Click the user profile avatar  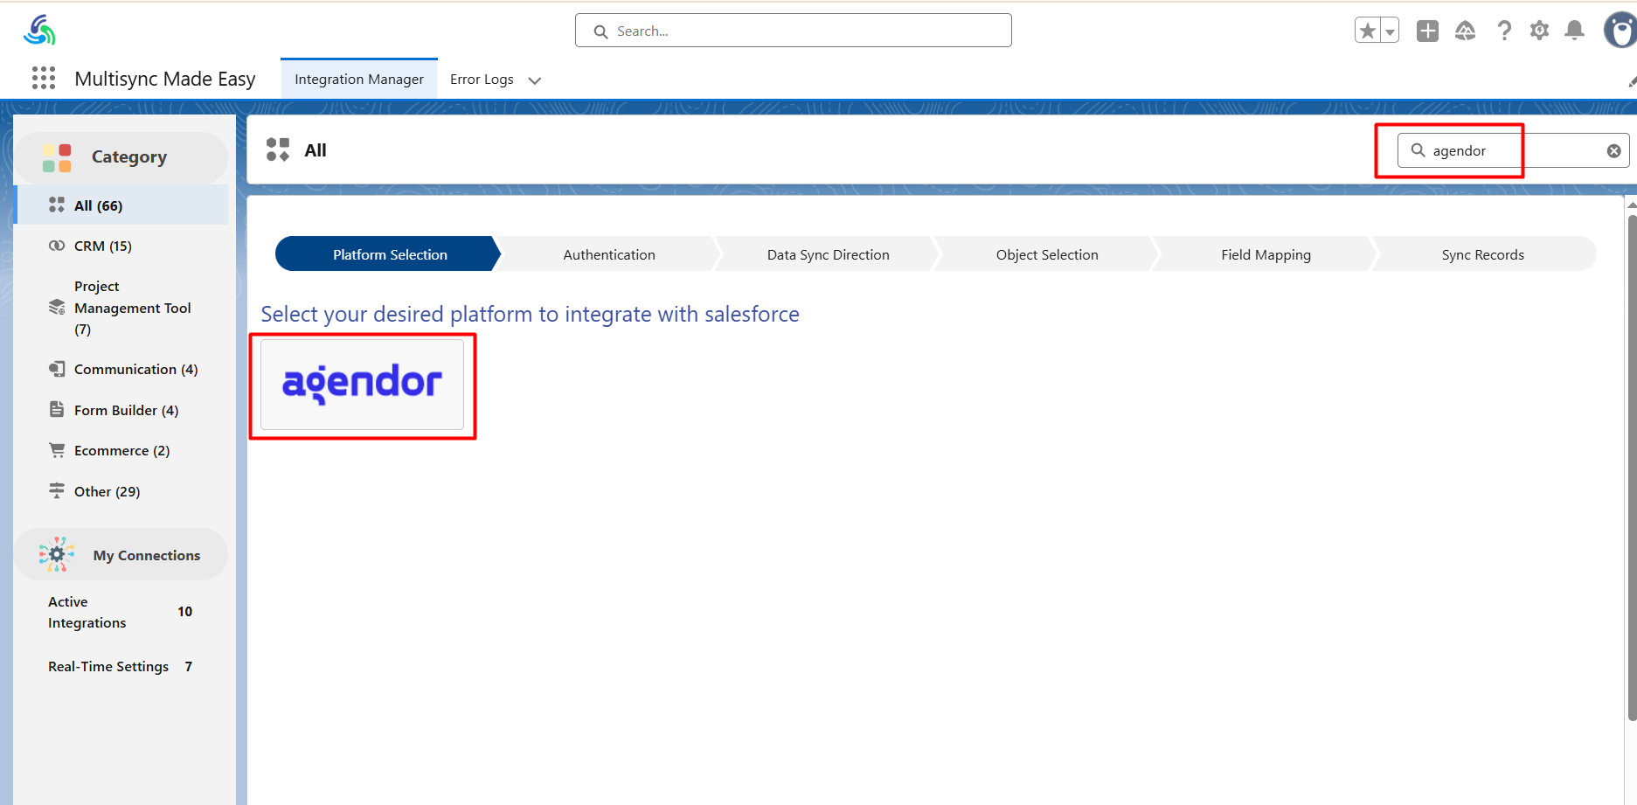coord(1620,31)
